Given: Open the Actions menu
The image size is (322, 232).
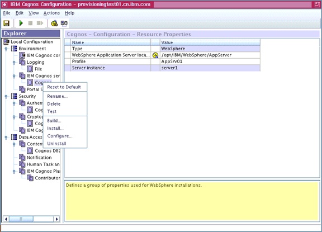Looking at the screenshot, I should click(x=51, y=13).
